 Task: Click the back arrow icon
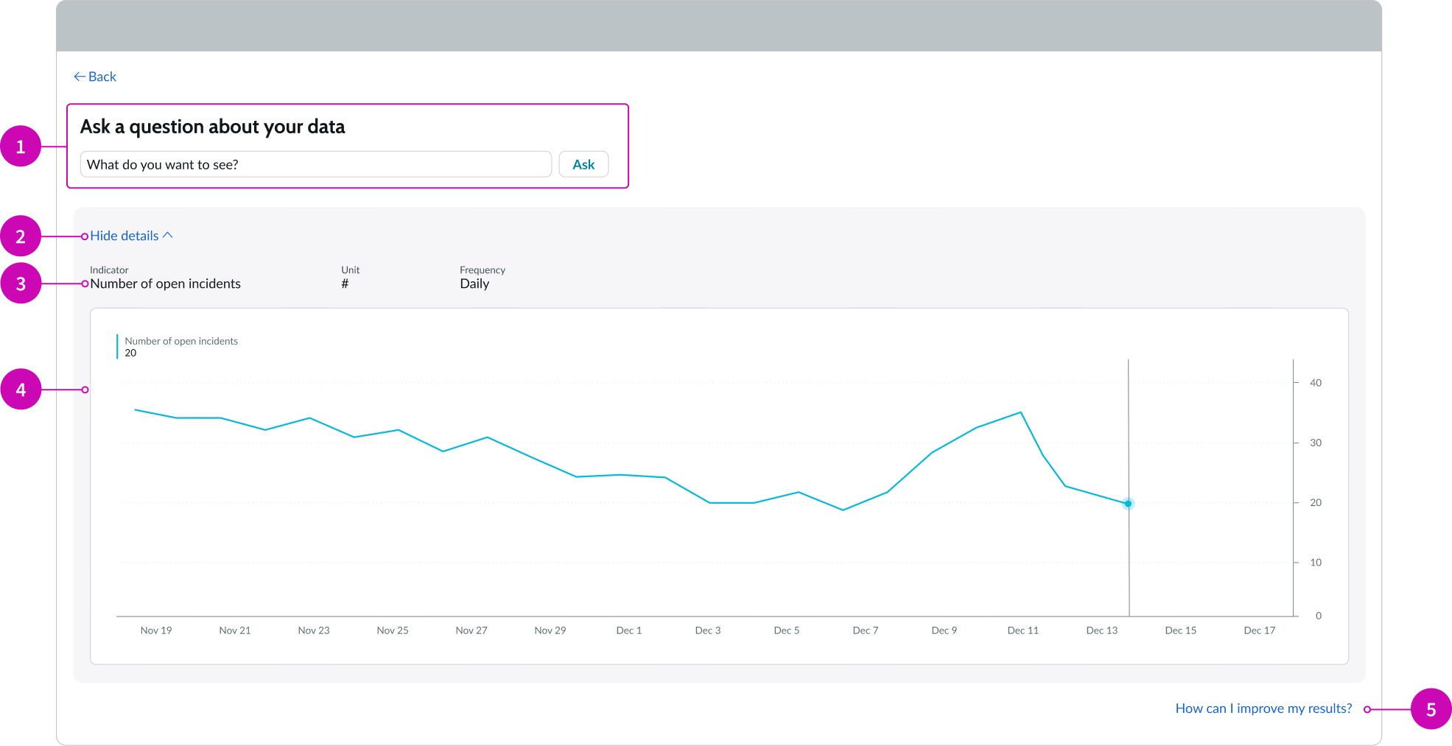[80, 76]
